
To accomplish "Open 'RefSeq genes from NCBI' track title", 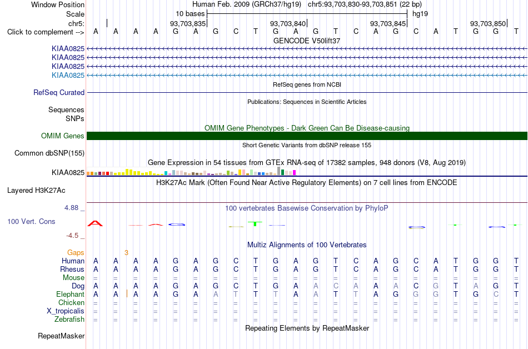I will (307, 84).
